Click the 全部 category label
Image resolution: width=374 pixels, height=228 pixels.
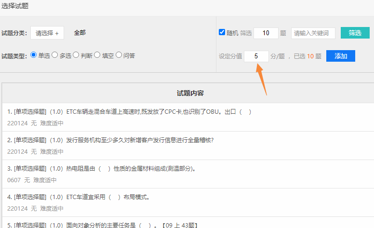pyautogui.click(x=80, y=33)
